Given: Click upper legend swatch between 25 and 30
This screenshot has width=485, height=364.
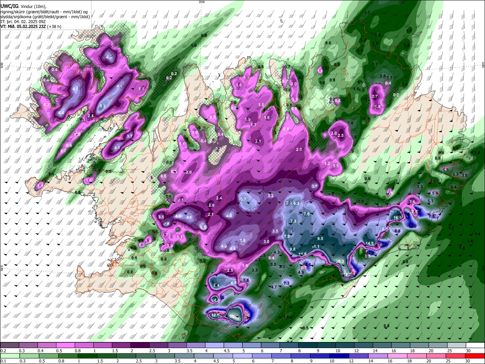Looking at the screenshot, I should [x=457, y=345].
